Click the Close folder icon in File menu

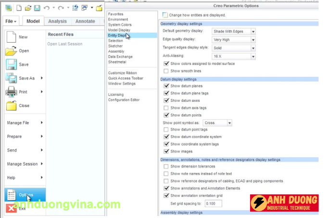click(12, 106)
